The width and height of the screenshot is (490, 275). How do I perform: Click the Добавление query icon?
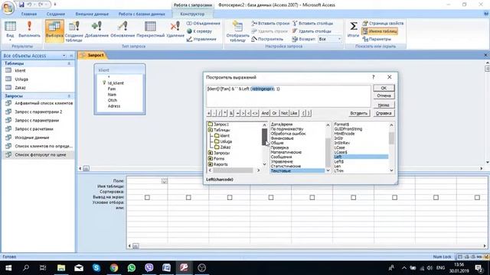tap(96, 30)
